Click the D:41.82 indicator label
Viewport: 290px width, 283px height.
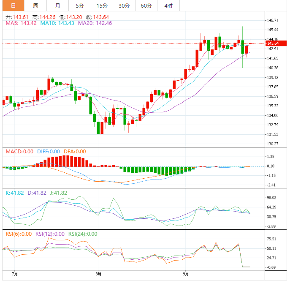click(37, 193)
